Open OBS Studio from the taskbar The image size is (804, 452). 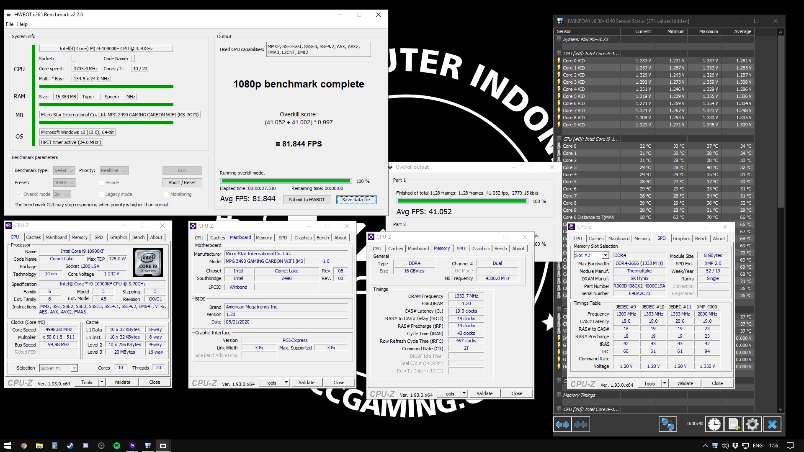point(101,446)
